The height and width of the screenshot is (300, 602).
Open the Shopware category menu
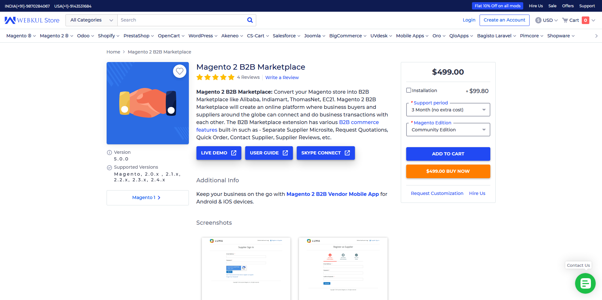(x=561, y=36)
